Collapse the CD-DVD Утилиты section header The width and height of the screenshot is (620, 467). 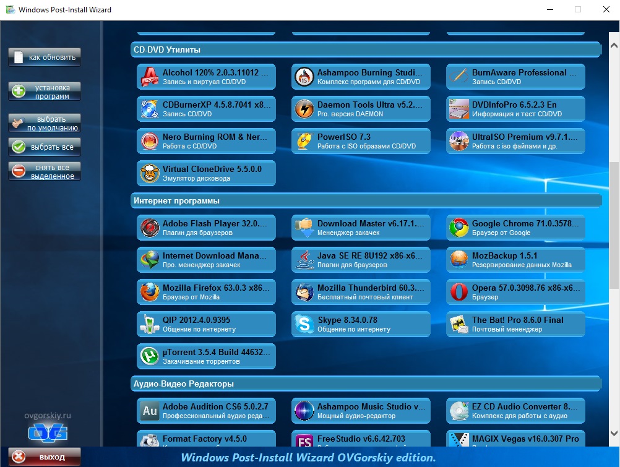click(x=366, y=49)
